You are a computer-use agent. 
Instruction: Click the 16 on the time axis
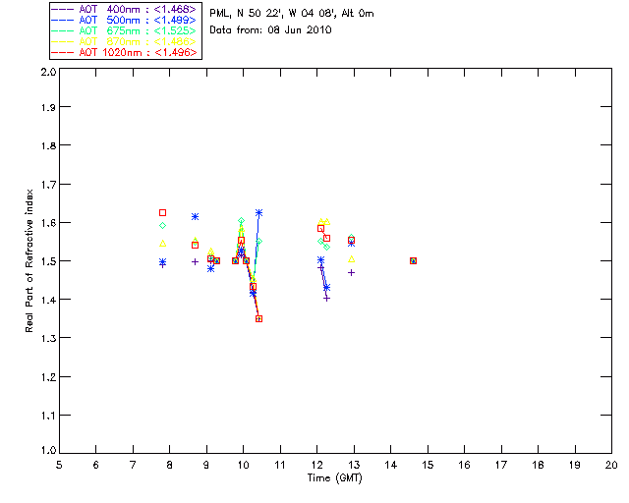click(464, 465)
